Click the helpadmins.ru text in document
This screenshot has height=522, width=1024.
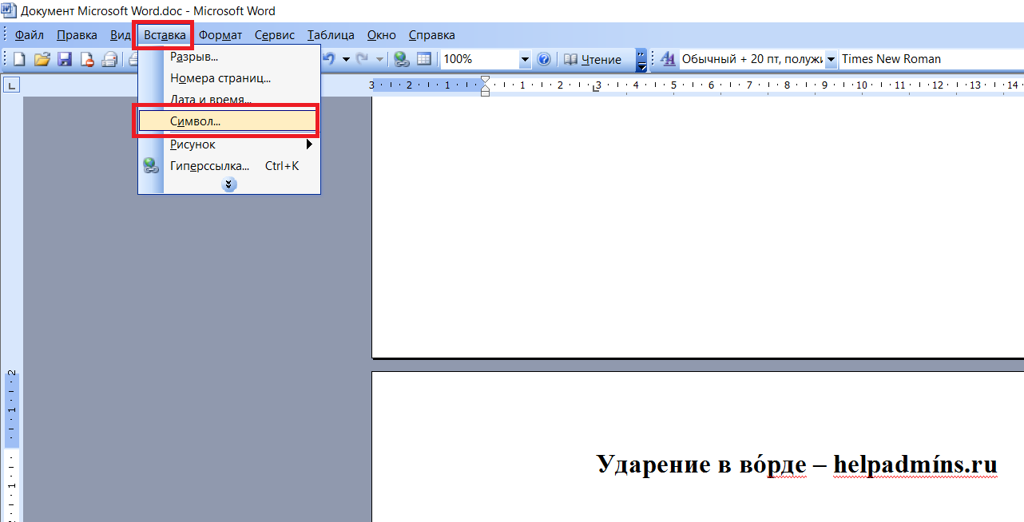pos(915,464)
